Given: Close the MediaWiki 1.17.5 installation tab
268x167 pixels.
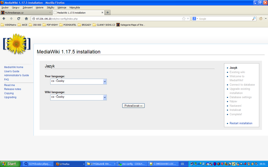Looking at the screenshot, I should [x=102, y=13].
